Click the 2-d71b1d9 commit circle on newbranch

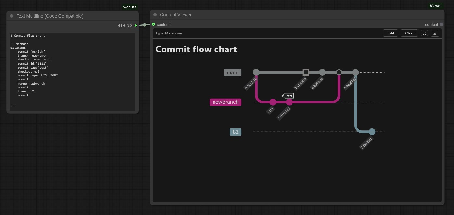tap(289, 102)
